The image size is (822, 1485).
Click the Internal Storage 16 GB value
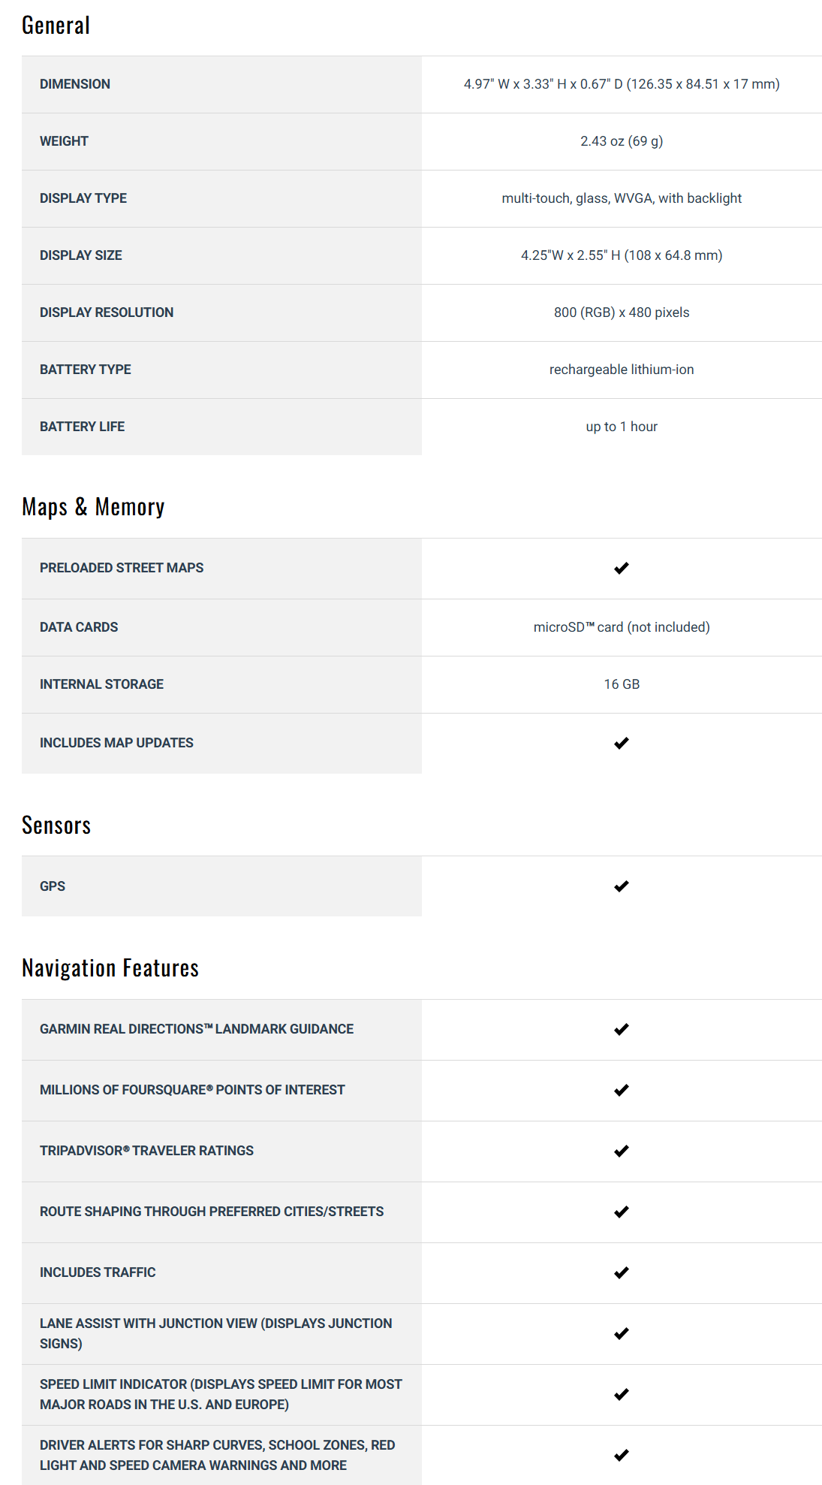(622, 684)
